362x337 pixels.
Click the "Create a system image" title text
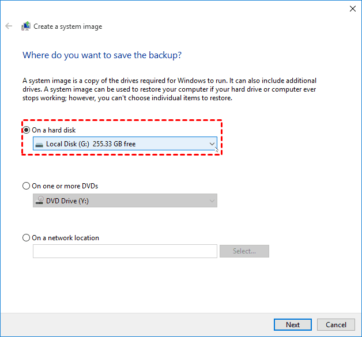tap(68, 26)
